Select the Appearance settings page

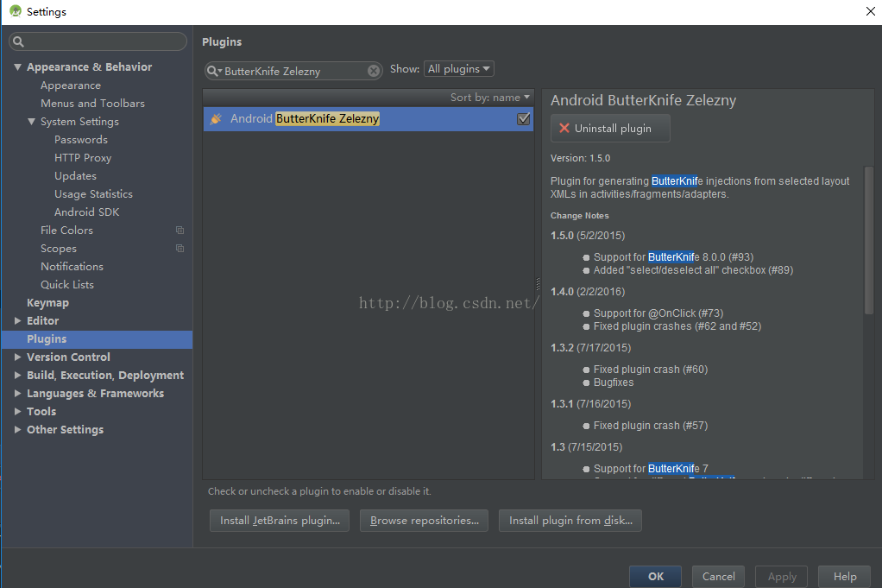click(71, 85)
